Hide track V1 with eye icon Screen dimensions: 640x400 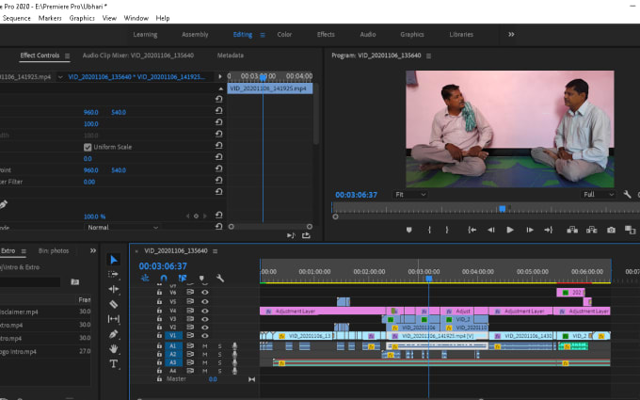[x=205, y=335]
